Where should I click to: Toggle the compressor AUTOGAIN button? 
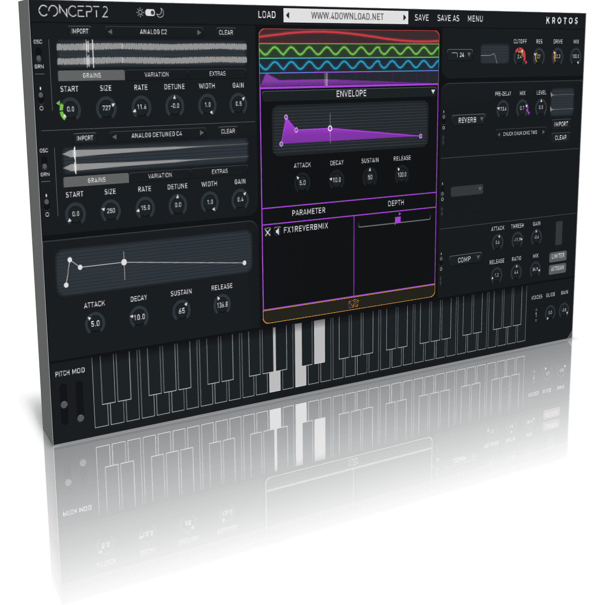click(558, 269)
